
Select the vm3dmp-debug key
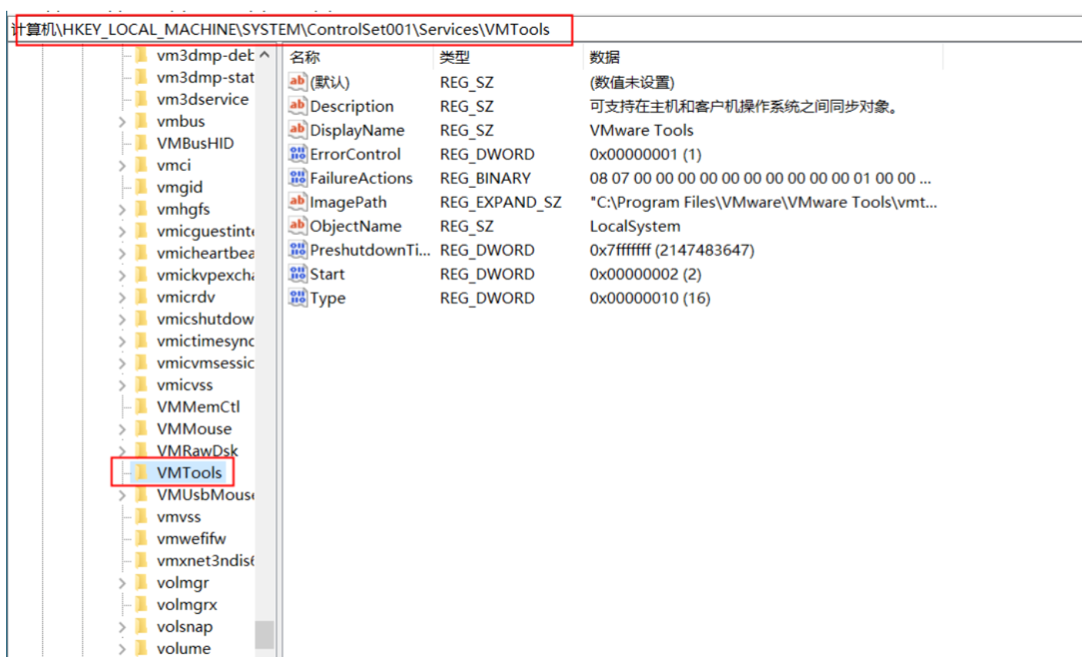[205, 55]
